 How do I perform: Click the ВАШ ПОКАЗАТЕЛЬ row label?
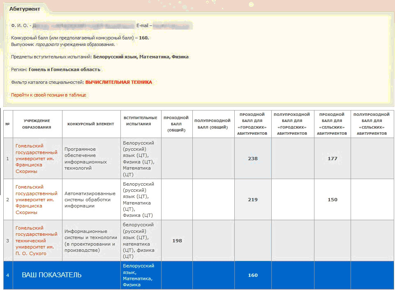click(x=52, y=275)
